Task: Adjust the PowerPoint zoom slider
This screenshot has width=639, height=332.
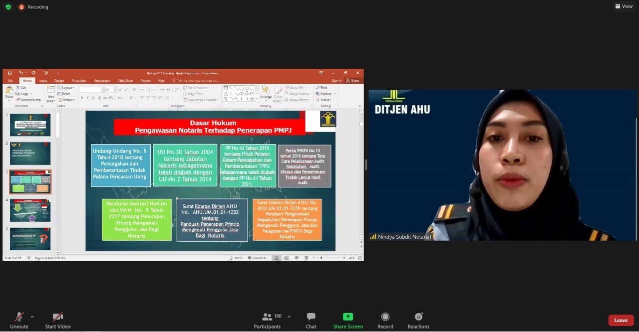Action: [321, 258]
